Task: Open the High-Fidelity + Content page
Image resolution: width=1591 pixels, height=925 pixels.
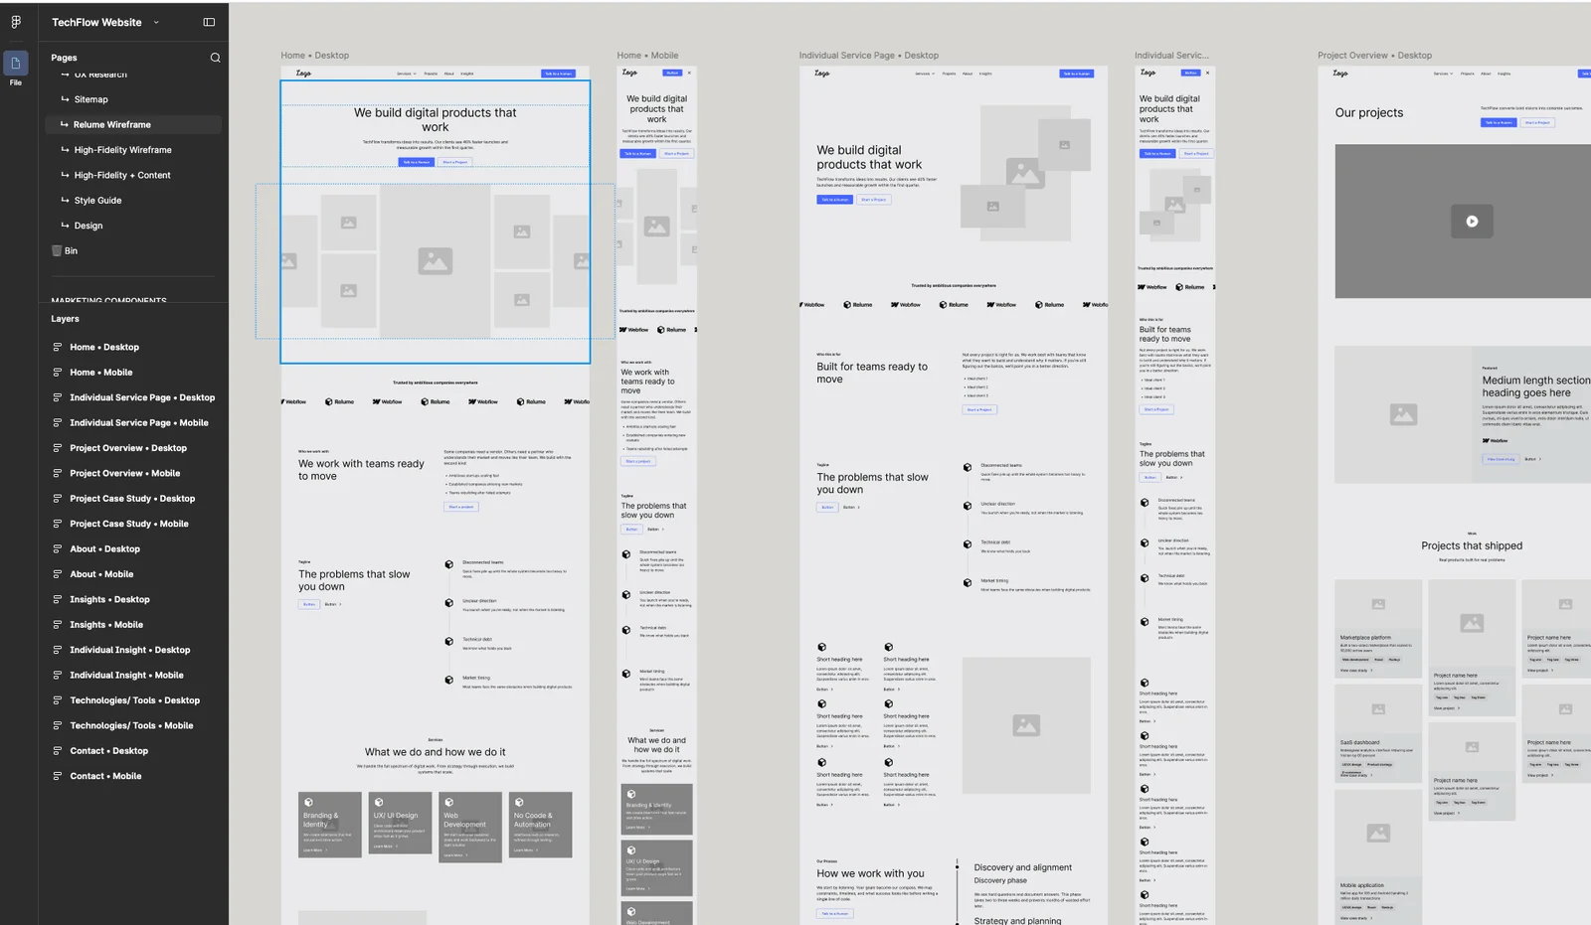Action: coord(122,175)
